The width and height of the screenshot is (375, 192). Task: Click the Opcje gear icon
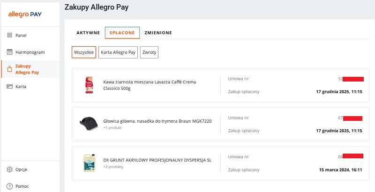[9, 169]
